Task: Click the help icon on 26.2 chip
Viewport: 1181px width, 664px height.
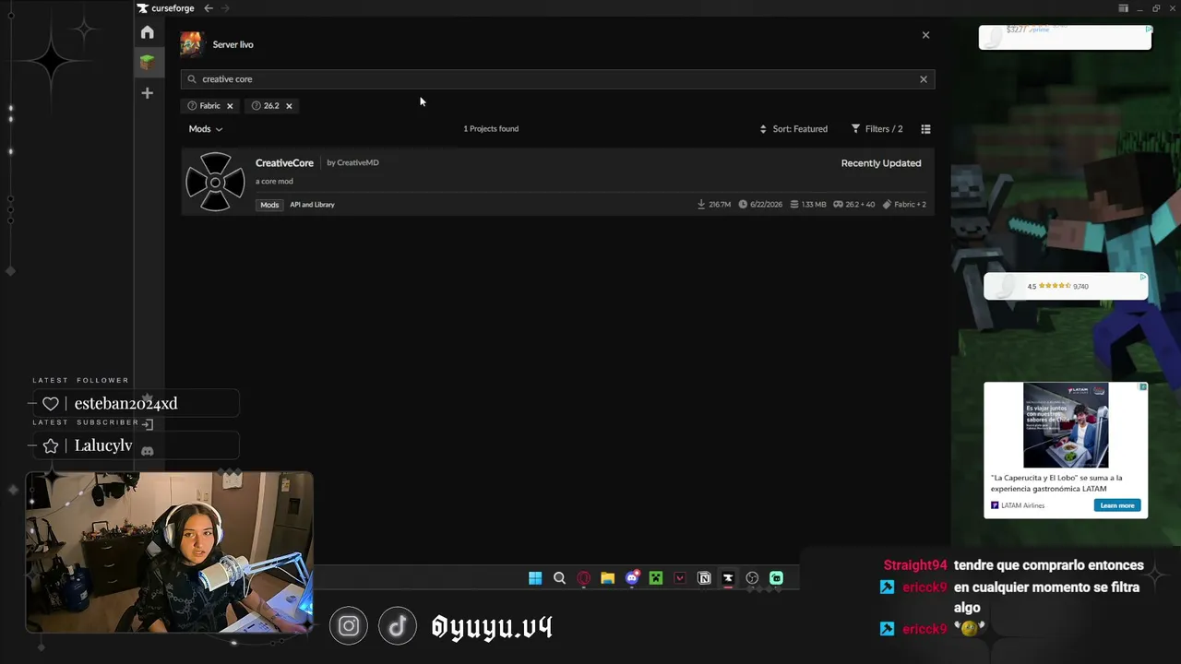Action: pyautogui.click(x=256, y=106)
